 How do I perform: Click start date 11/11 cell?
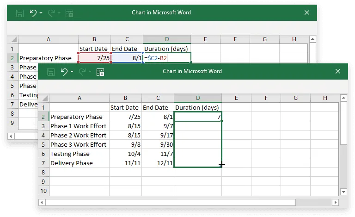click(125, 163)
